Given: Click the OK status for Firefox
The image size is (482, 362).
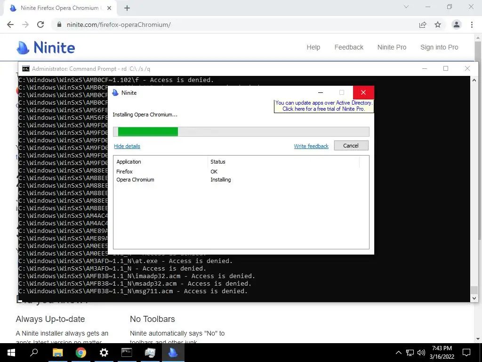Looking at the screenshot, I should coord(214,172).
